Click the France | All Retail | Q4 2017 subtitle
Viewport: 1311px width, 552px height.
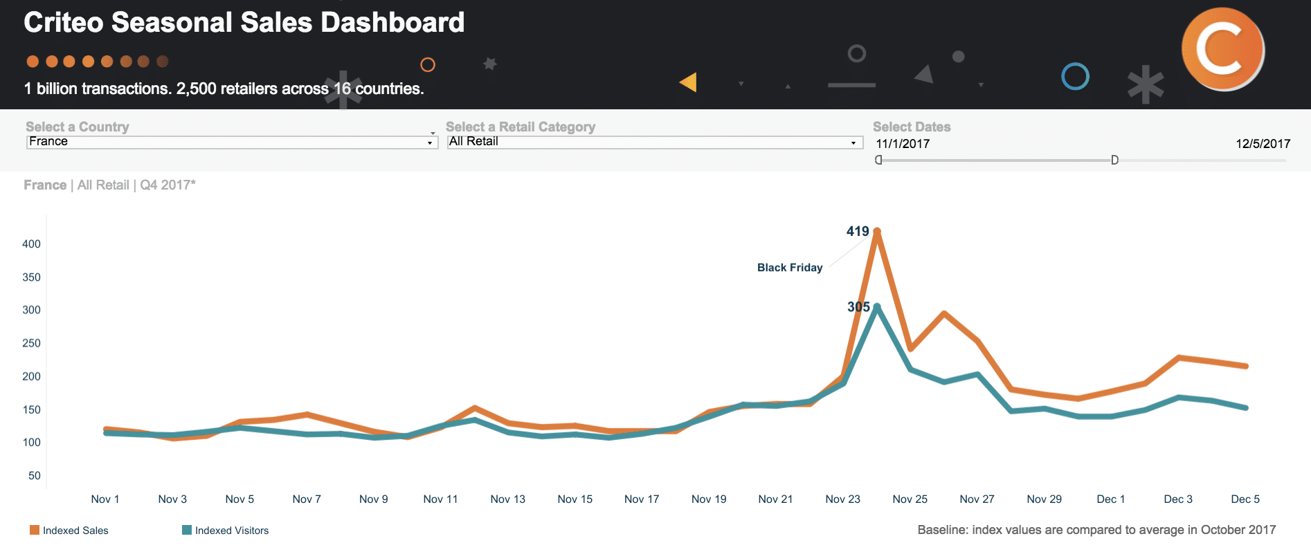109,185
